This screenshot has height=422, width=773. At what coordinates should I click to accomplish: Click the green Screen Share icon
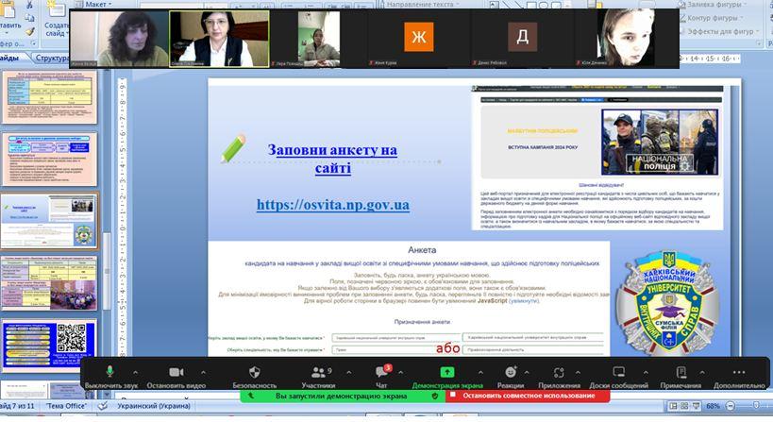pos(447,372)
